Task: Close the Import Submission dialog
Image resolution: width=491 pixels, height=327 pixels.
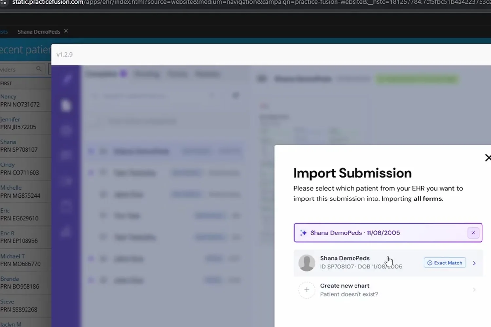Action: pyautogui.click(x=487, y=158)
